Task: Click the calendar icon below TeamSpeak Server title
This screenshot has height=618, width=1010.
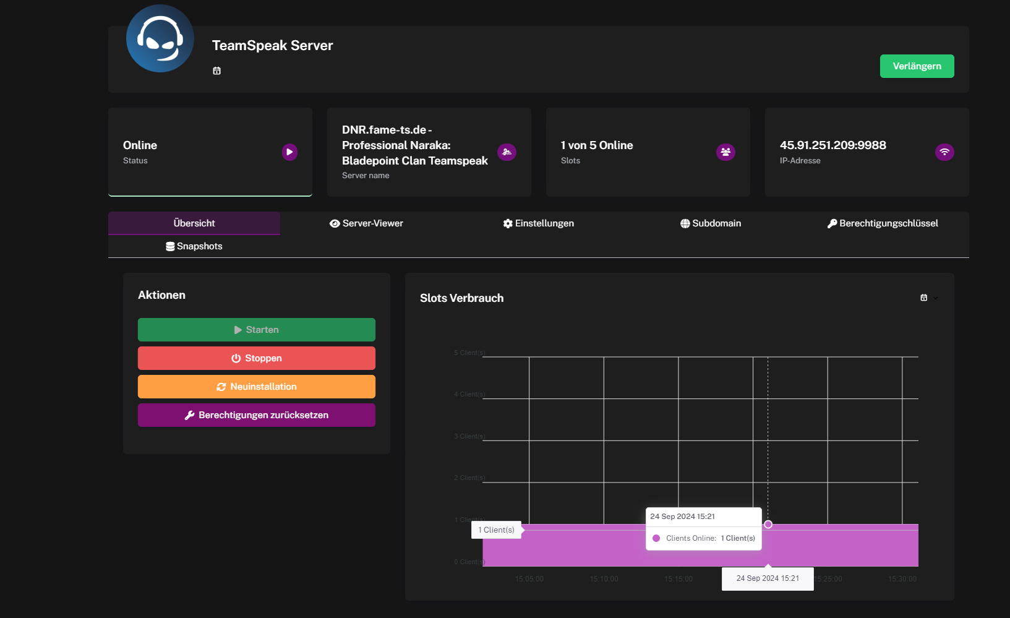Action: pos(216,71)
